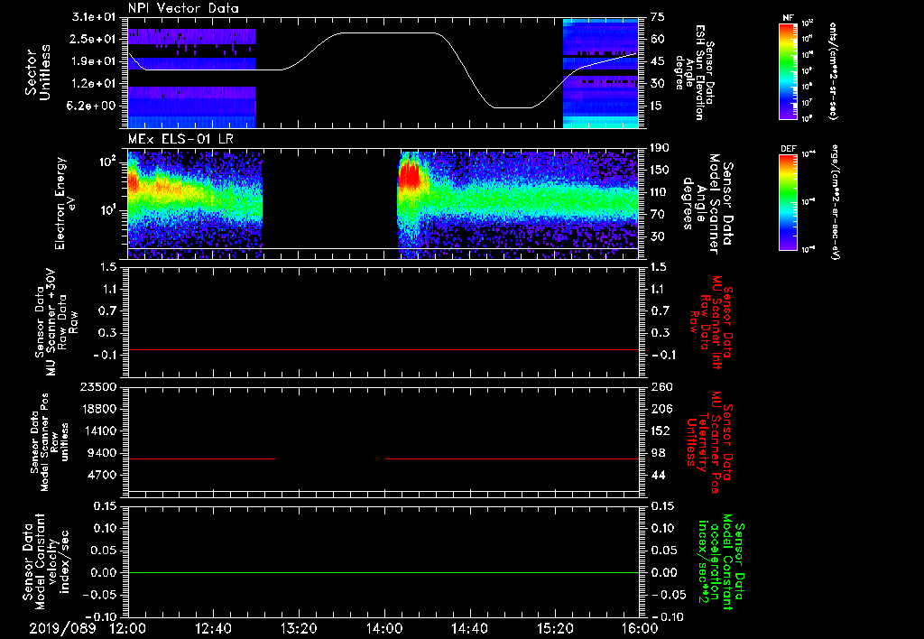Click the "190" scanner angle tick label
Screen dimensions: 924x639
click(x=660, y=148)
